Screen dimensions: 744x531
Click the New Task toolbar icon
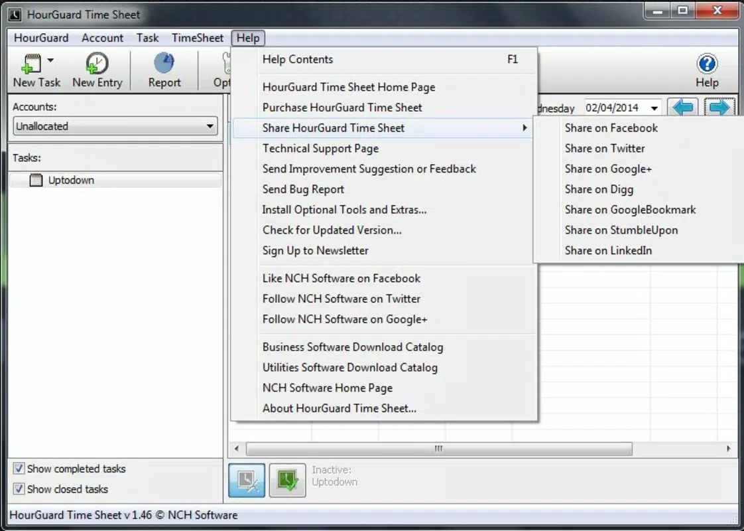pyautogui.click(x=32, y=64)
